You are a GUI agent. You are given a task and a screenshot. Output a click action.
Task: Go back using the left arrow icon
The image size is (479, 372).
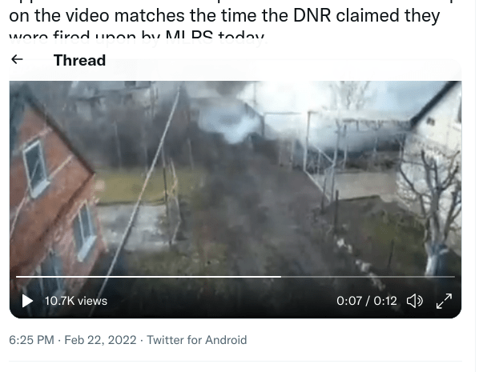17,59
